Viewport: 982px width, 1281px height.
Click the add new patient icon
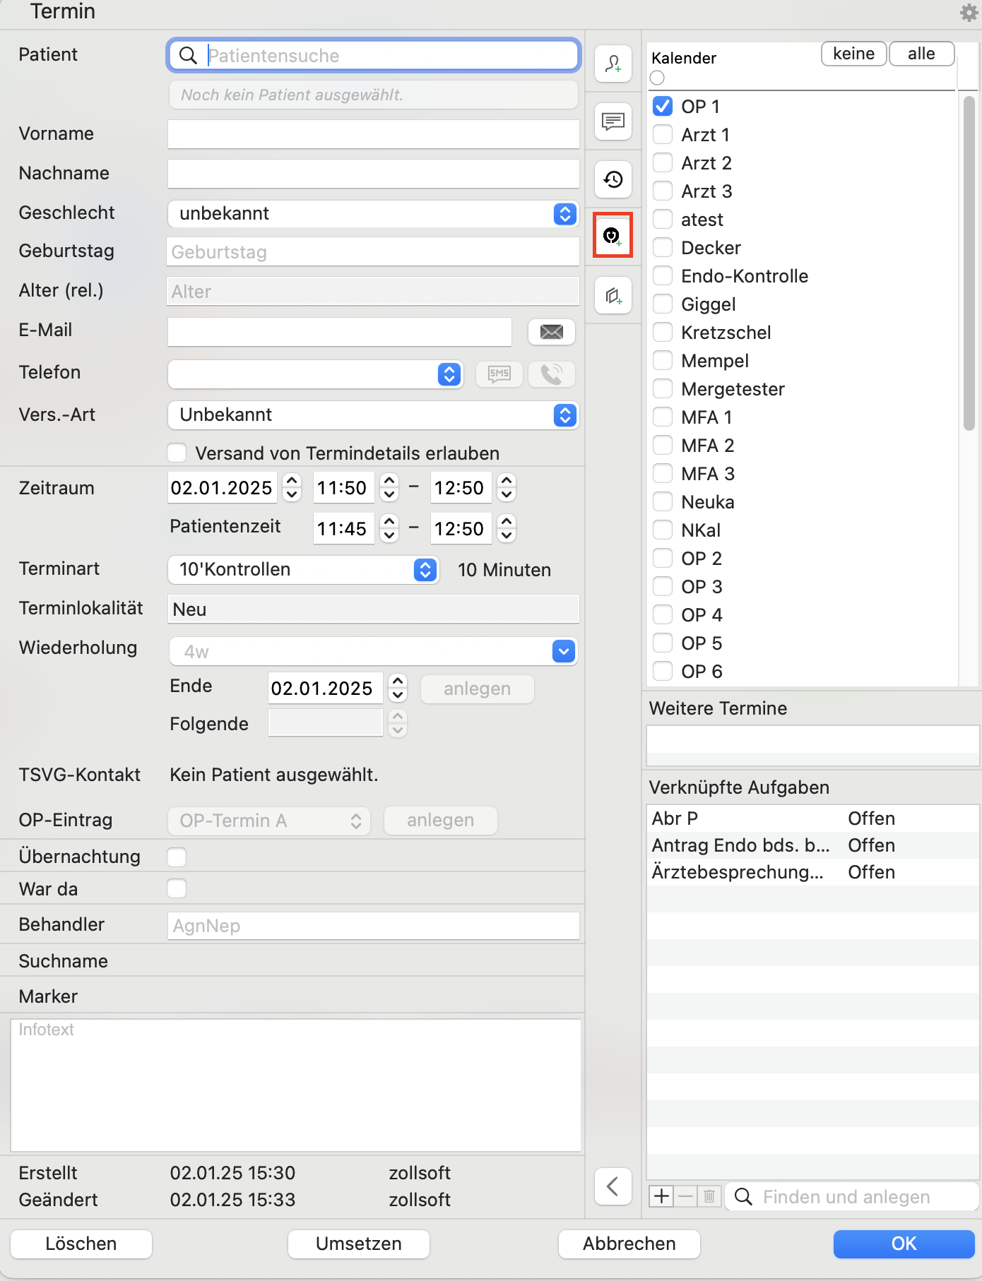pyautogui.click(x=613, y=64)
